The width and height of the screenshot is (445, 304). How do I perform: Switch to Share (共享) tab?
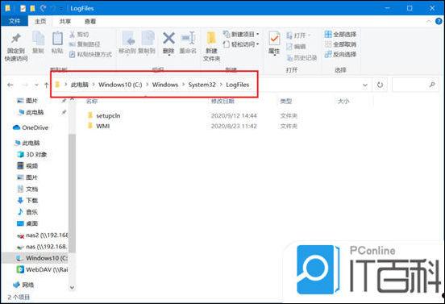pos(65,21)
